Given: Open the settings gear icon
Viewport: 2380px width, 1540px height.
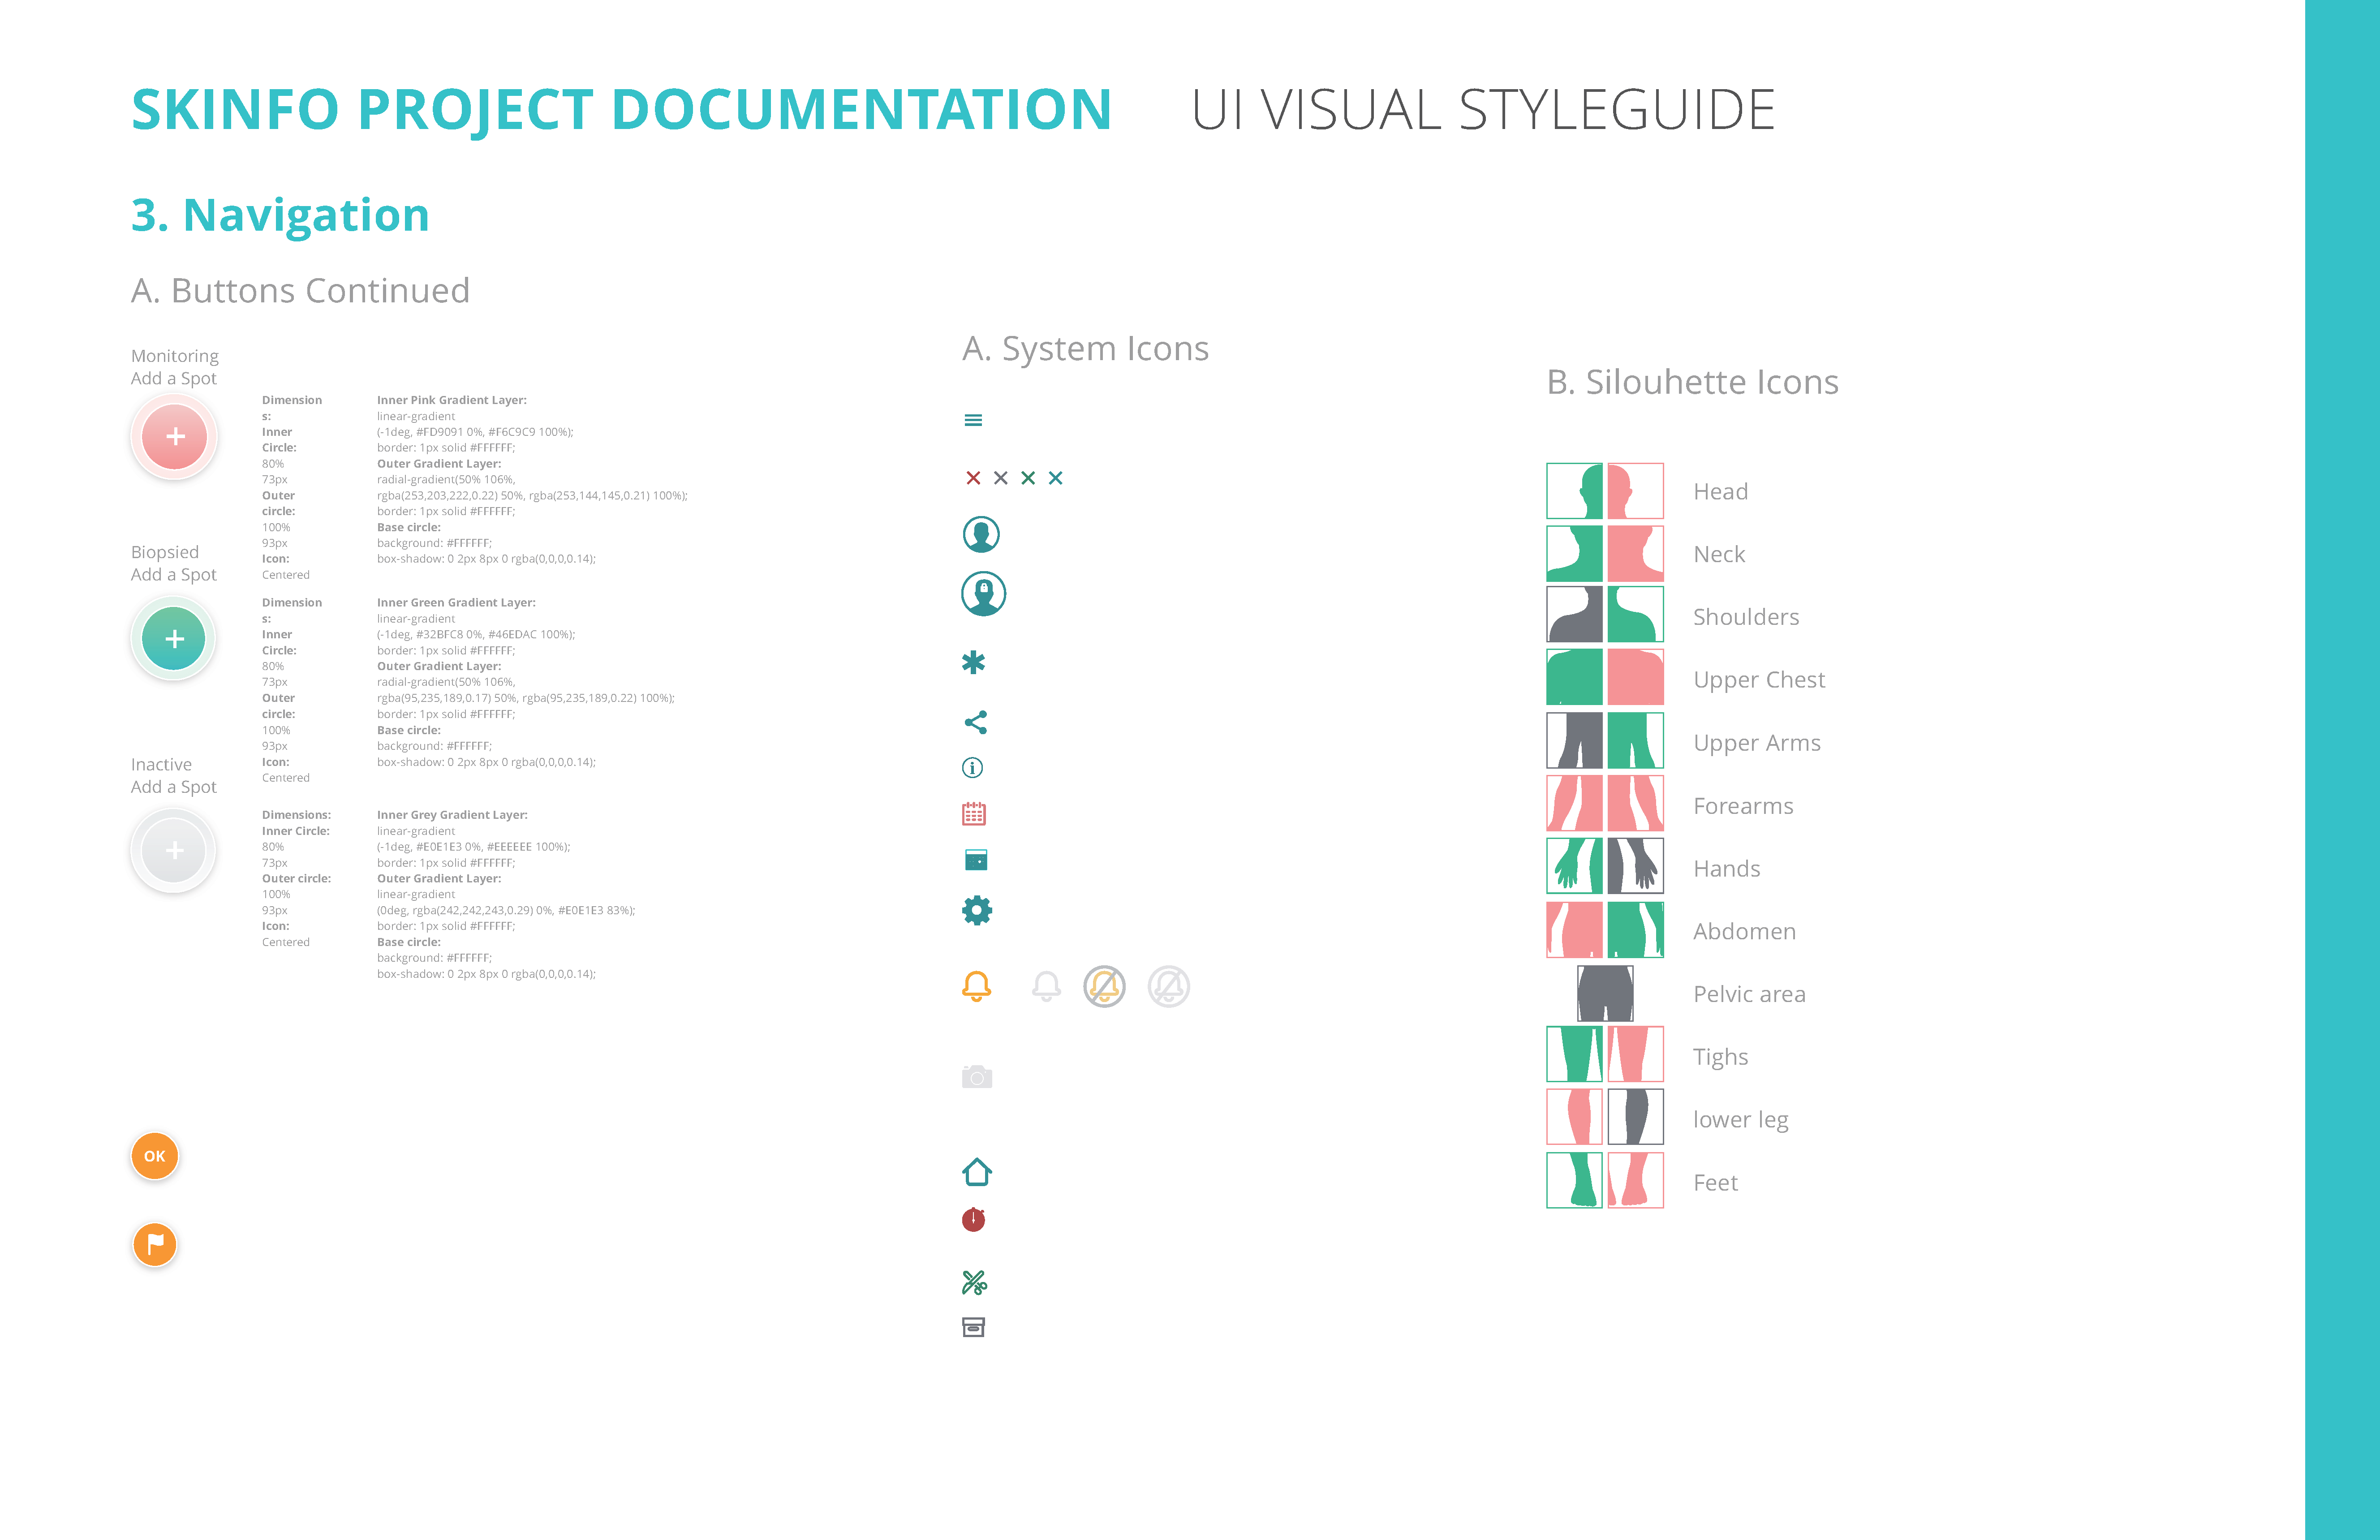Looking at the screenshot, I should [x=977, y=910].
